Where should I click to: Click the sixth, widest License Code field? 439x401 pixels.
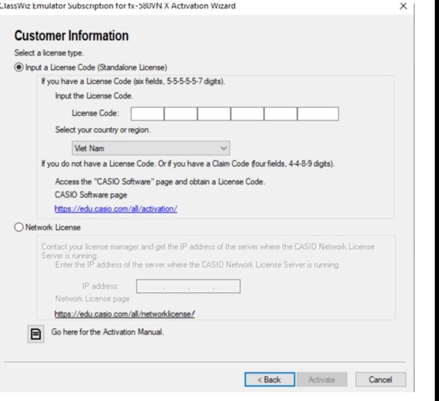coord(318,114)
